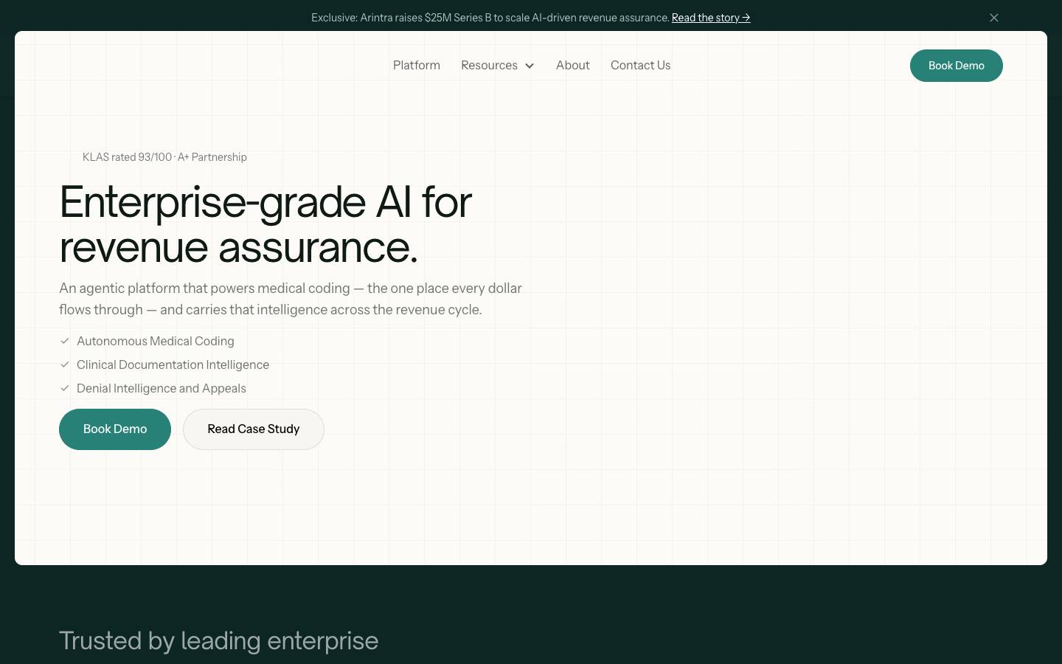Click the Clinical Documentation Intelligence text

coord(173,364)
